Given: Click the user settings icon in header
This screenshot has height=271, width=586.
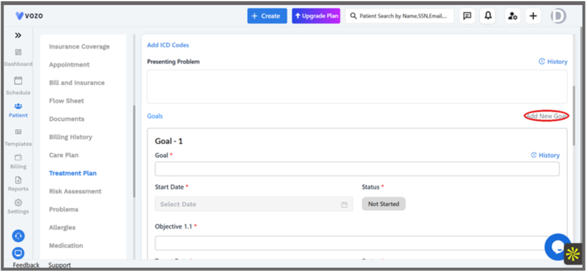Looking at the screenshot, I should (513, 16).
